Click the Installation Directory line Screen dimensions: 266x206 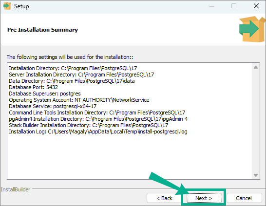click(73, 68)
